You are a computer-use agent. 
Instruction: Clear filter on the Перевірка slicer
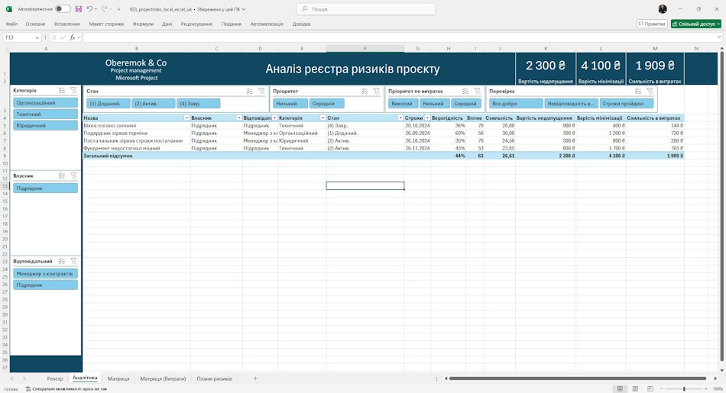(650, 91)
